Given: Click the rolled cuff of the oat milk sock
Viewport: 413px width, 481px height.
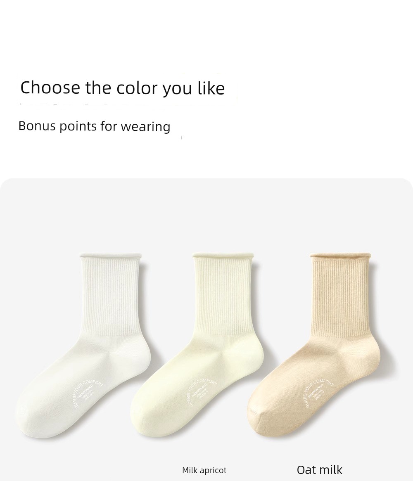Looking at the screenshot, I should click(341, 255).
